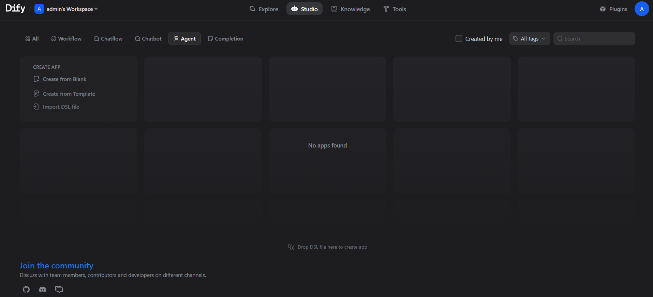This screenshot has width=653, height=297.
Task: Show All app types tab
Action: click(x=32, y=39)
